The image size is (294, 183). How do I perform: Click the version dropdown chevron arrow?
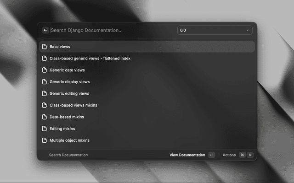click(x=248, y=30)
